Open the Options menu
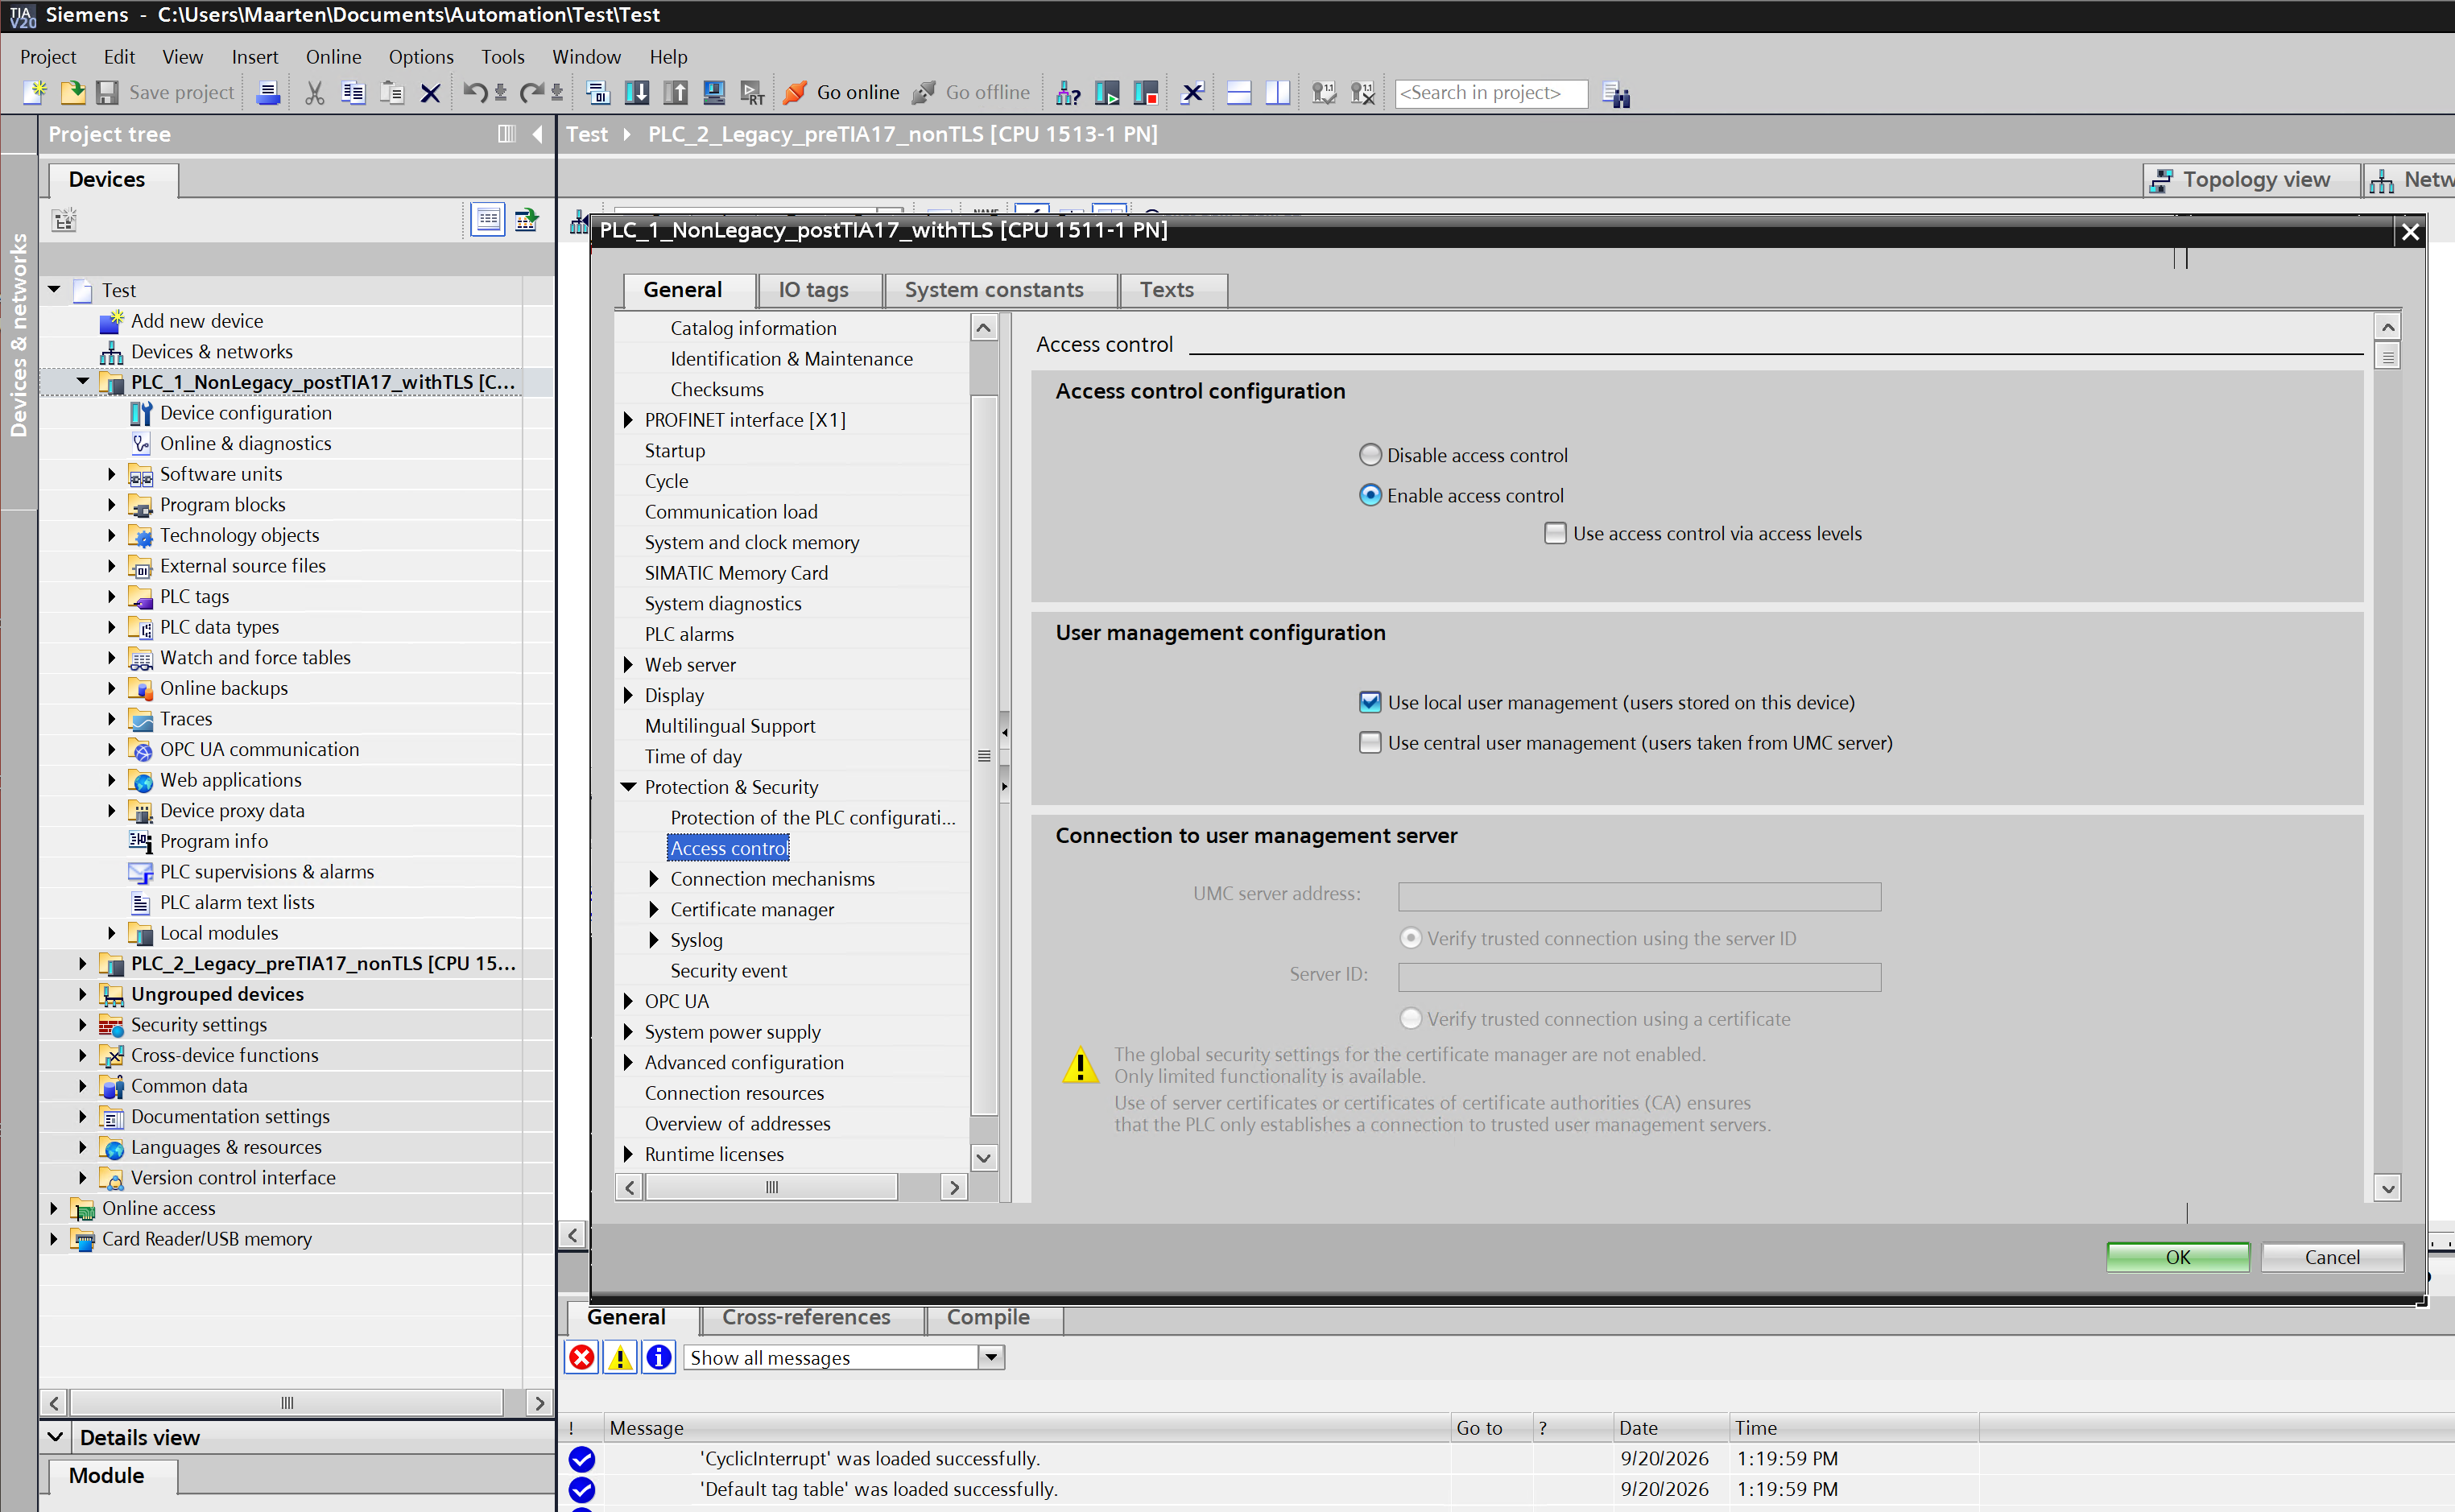 tap(421, 57)
